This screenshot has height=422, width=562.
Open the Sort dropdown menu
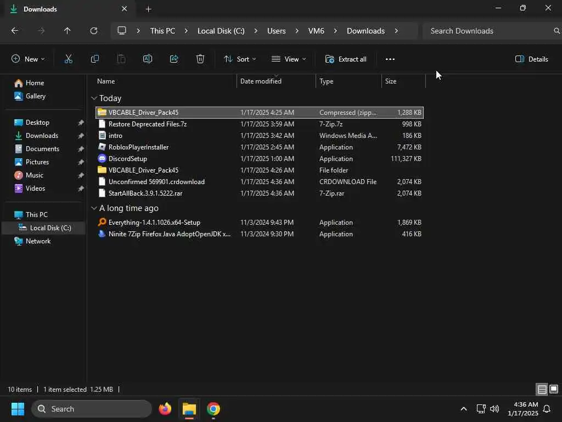tap(240, 59)
